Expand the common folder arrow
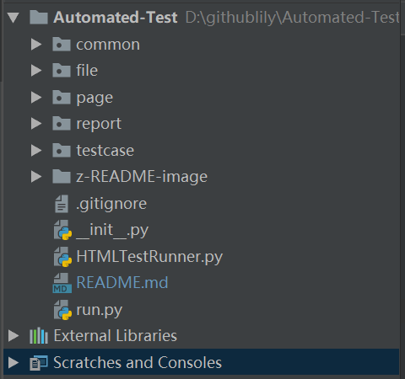This screenshot has width=405, height=379. click(x=36, y=45)
